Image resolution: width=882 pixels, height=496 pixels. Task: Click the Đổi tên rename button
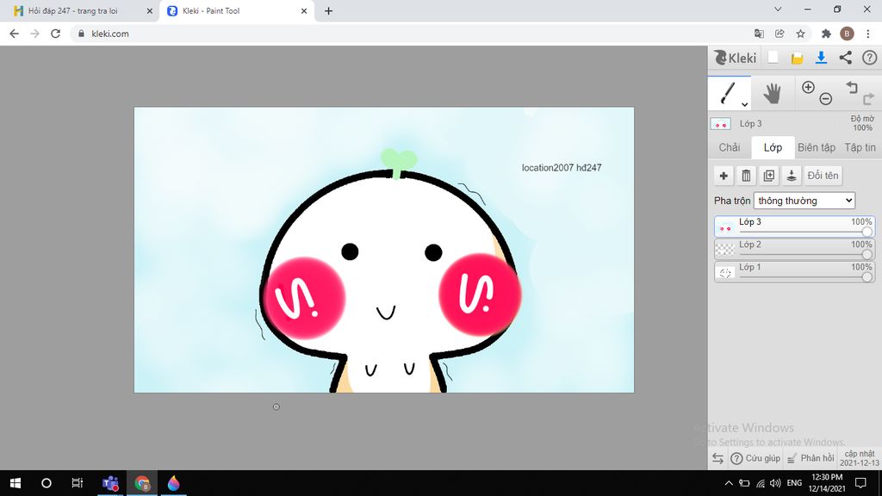(823, 176)
